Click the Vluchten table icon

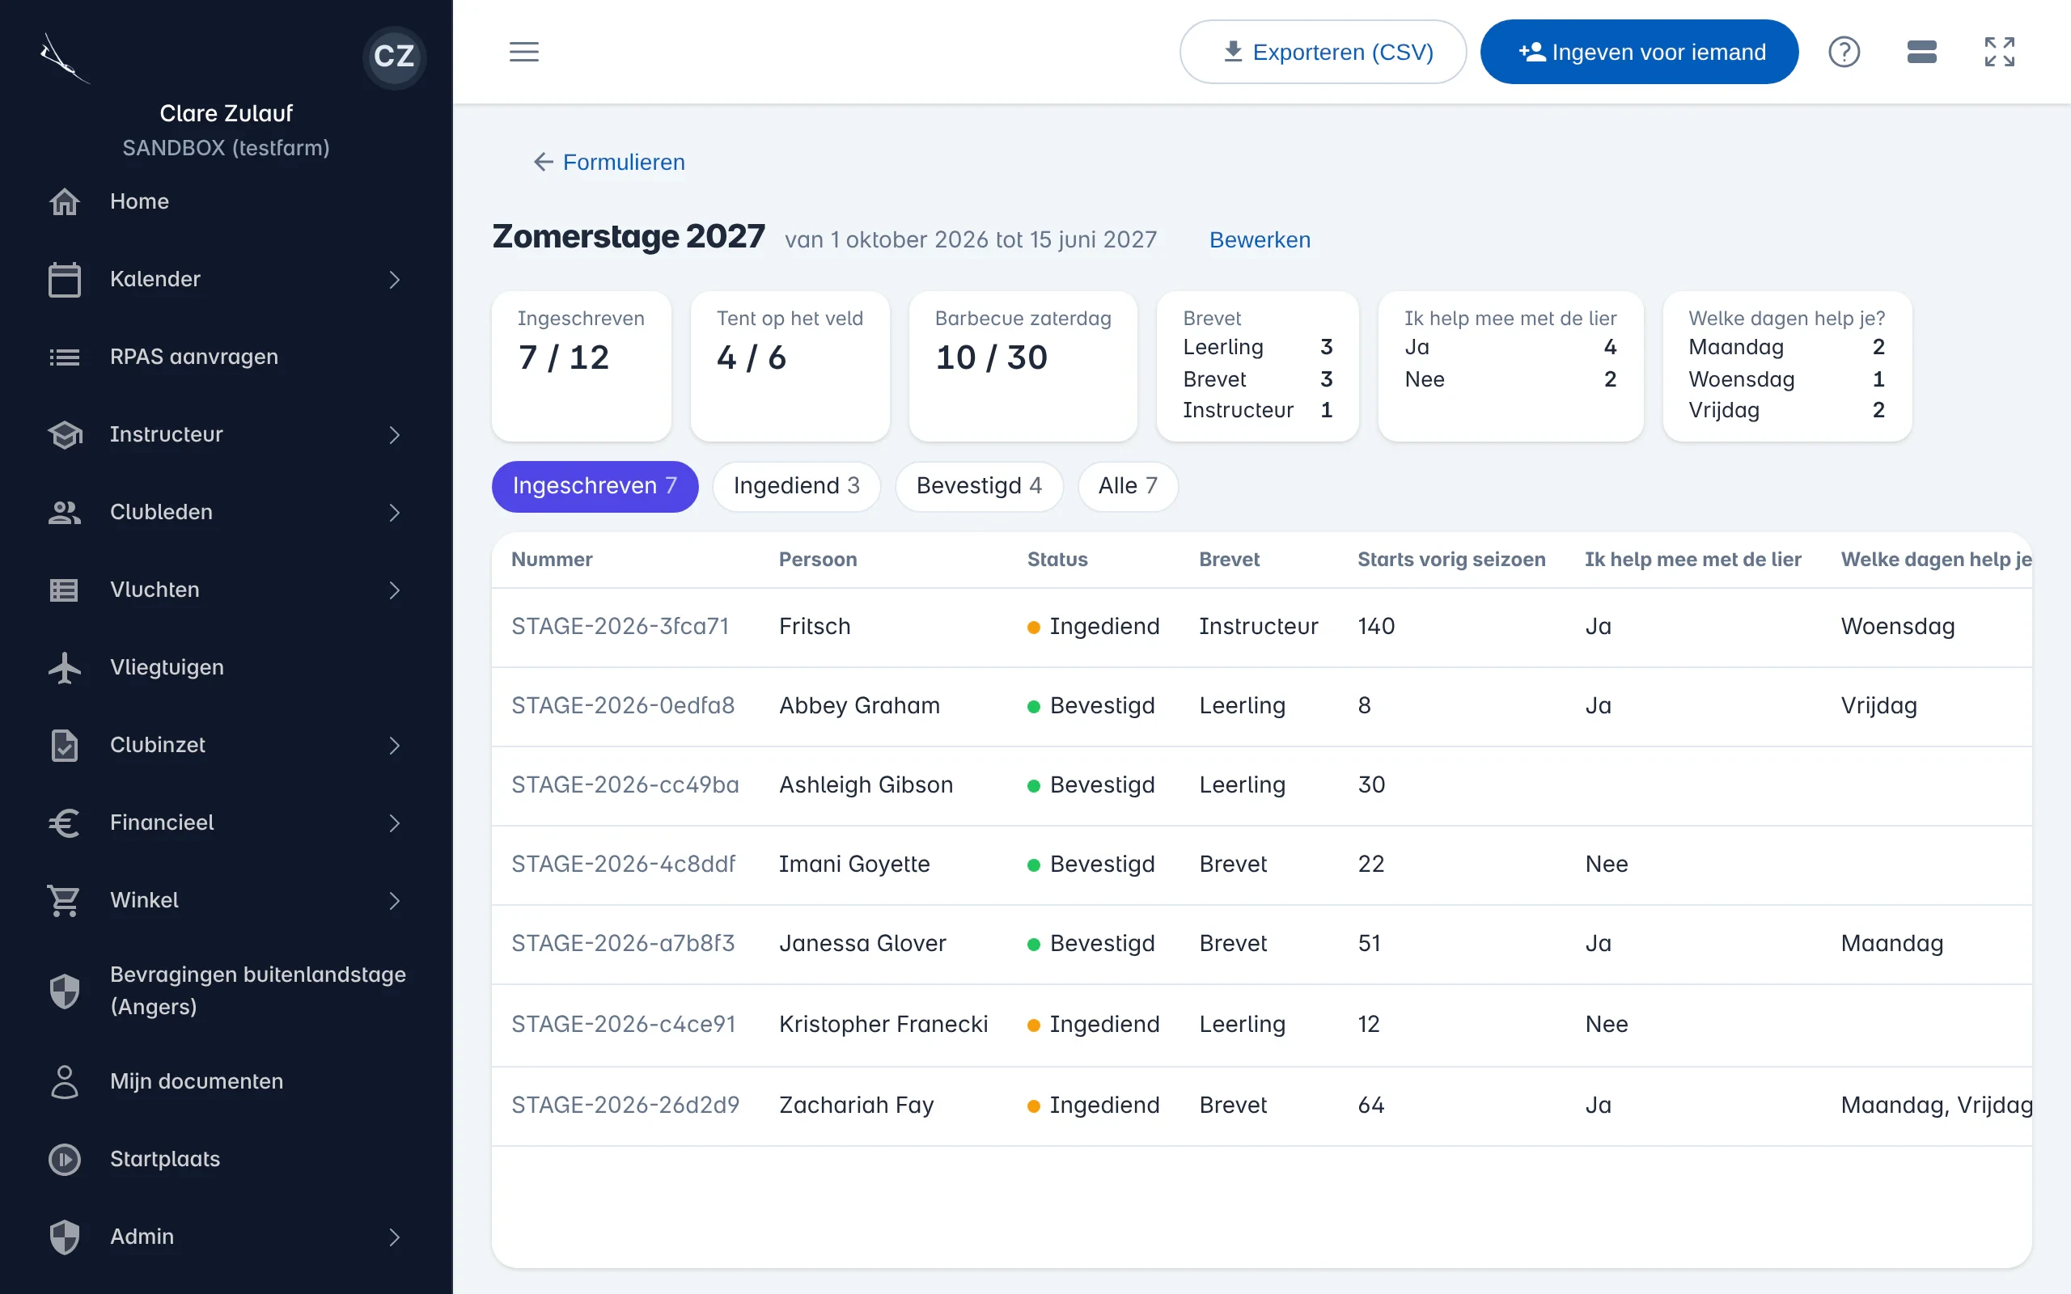point(64,590)
